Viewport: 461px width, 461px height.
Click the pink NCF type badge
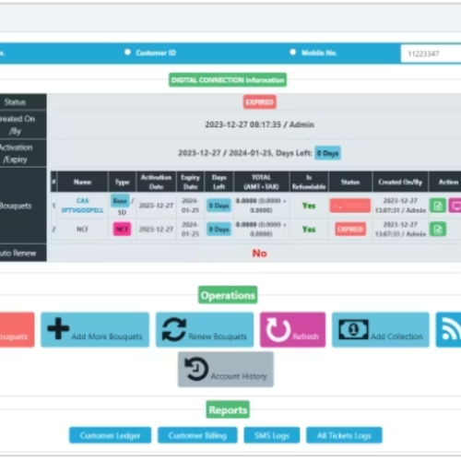coord(122,230)
